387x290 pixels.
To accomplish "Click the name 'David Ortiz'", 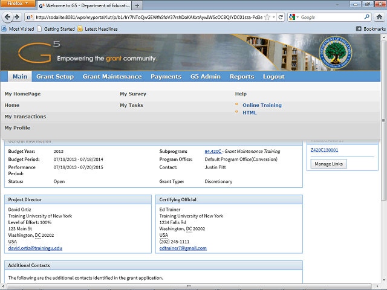I will pyautogui.click(x=19, y=210).
